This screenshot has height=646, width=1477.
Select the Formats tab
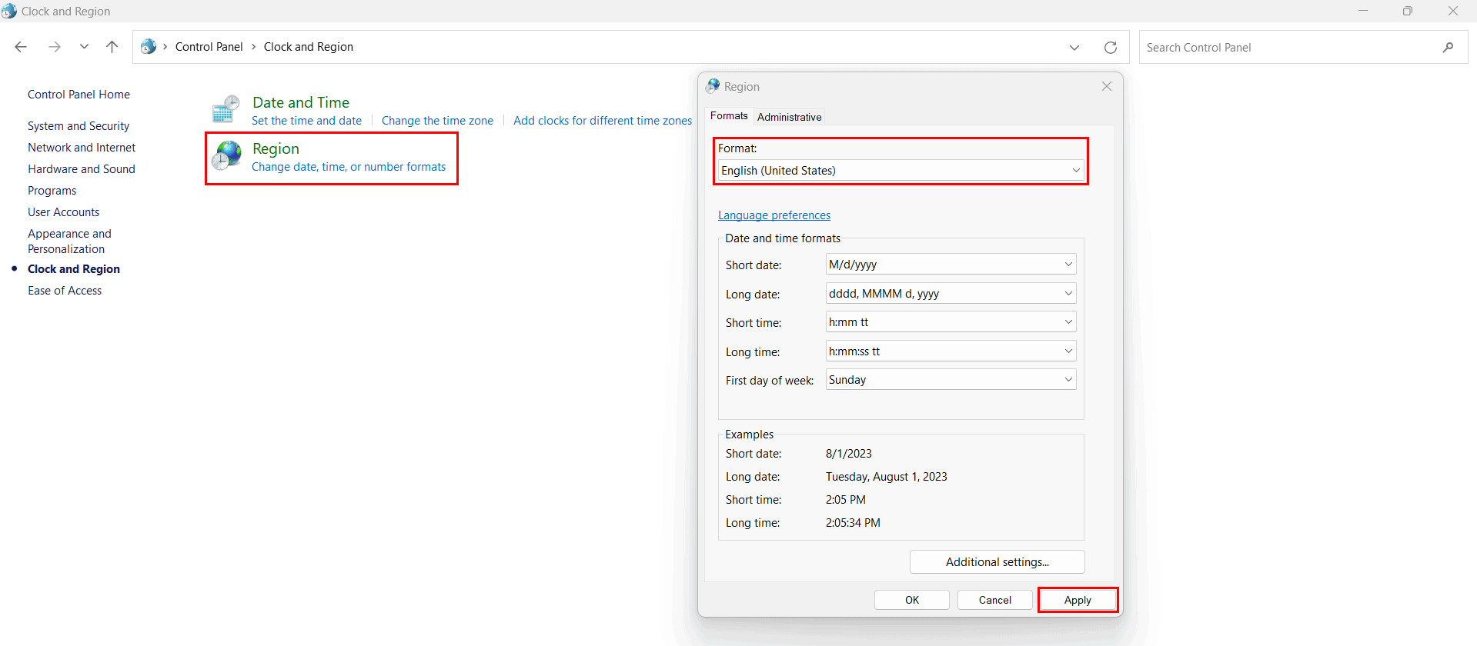728,116
